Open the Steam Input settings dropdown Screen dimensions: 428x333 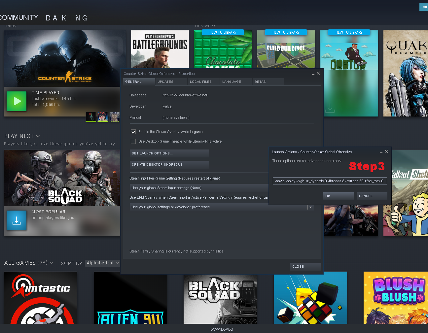click(199, 188)
